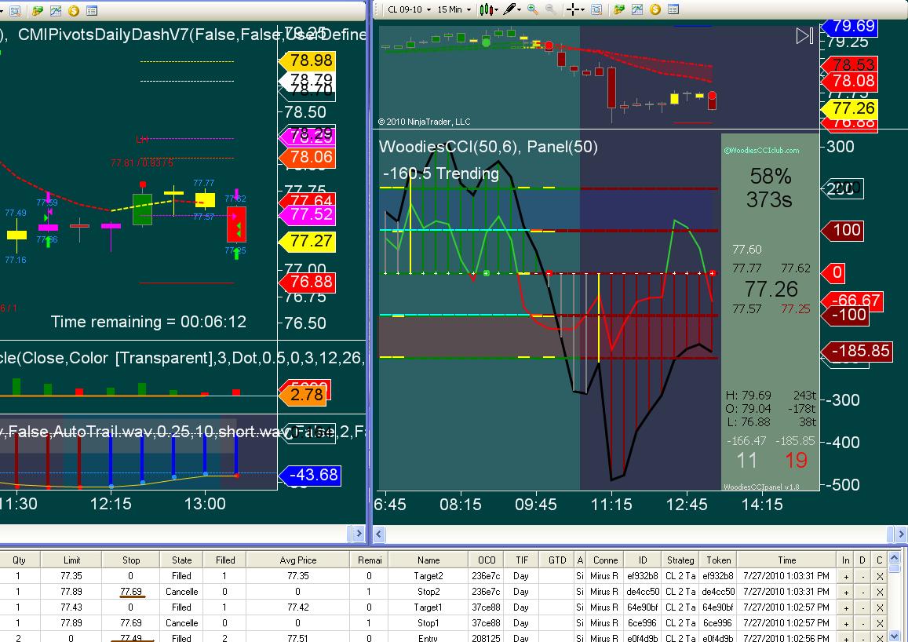Click left chart horizontal scroll right arrow
The height and width of the screenshot is (642, 908).
click(359, 533)
